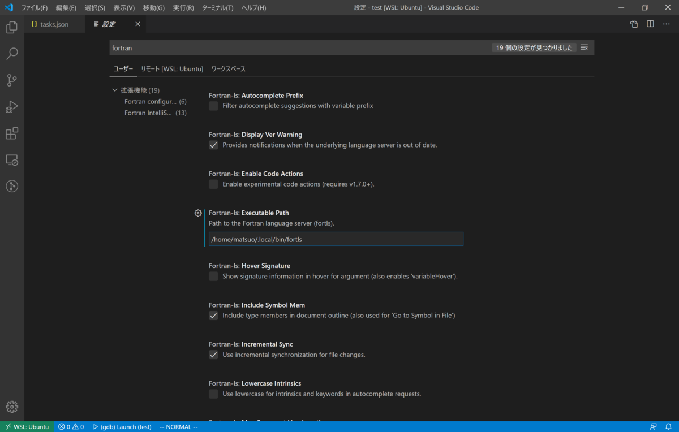Click the Fortran-ls: Executable Path setting title
Image resolution: width=679 pixels, height=432 pixels.
(249, 213)
